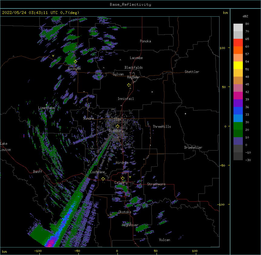261x255 pixels.
Task: Pick the red 65–60 dBZ legend swatch
Action: tap(238, 43)
